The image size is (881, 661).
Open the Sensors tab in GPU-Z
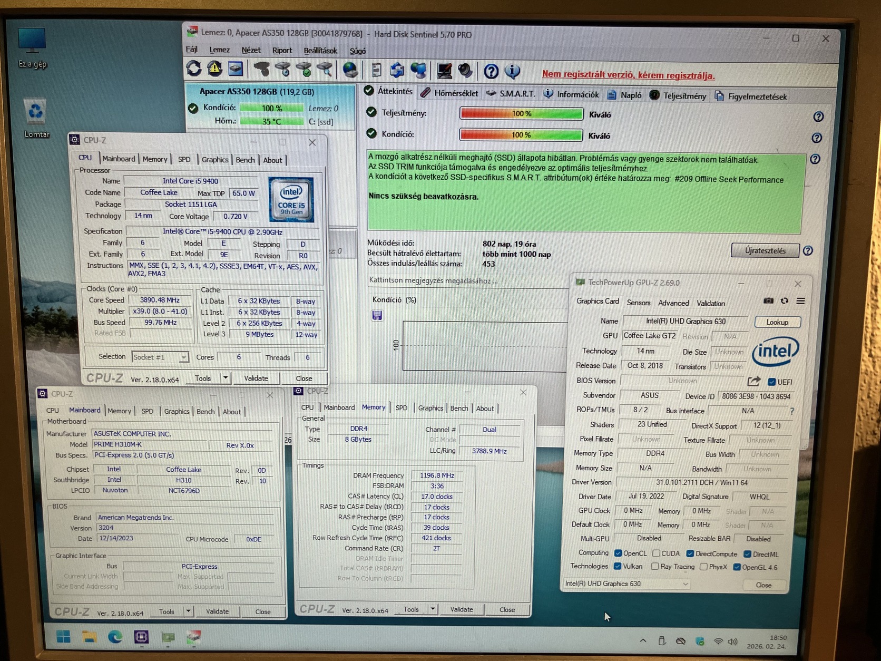coord(638,303)
